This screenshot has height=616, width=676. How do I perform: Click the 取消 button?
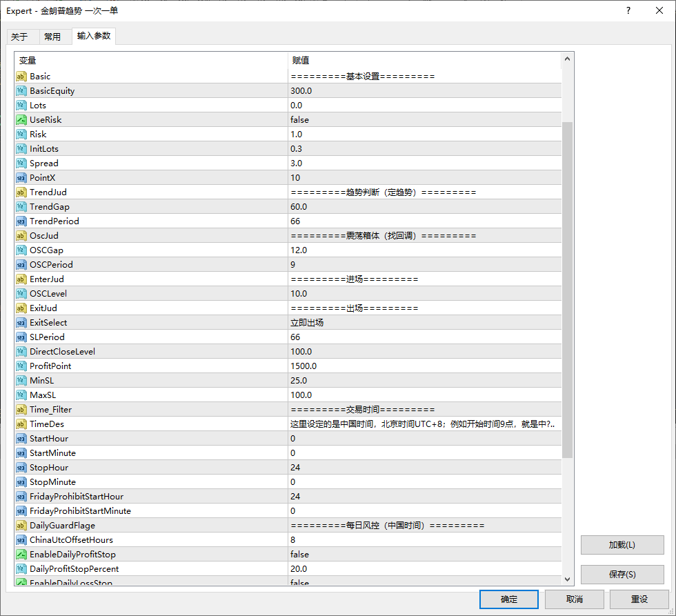pyautogui.click(x=574, y=599)
